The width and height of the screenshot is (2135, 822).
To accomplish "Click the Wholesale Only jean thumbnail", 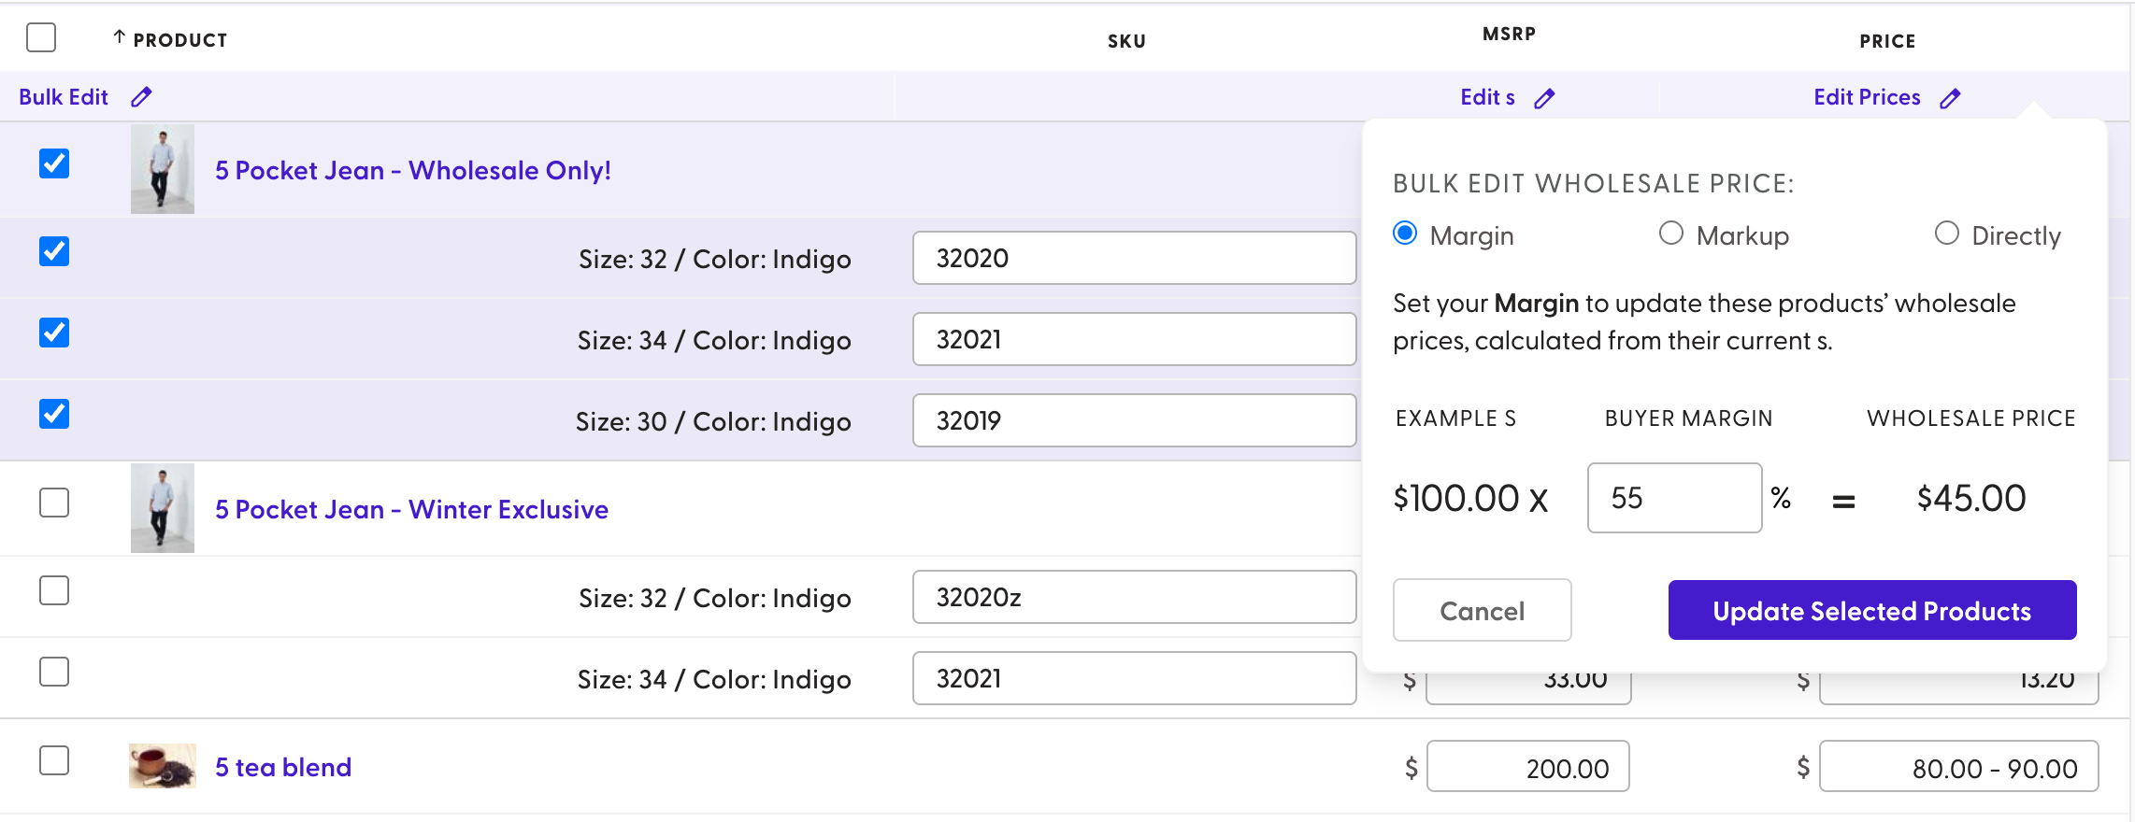I will (163, 169).
